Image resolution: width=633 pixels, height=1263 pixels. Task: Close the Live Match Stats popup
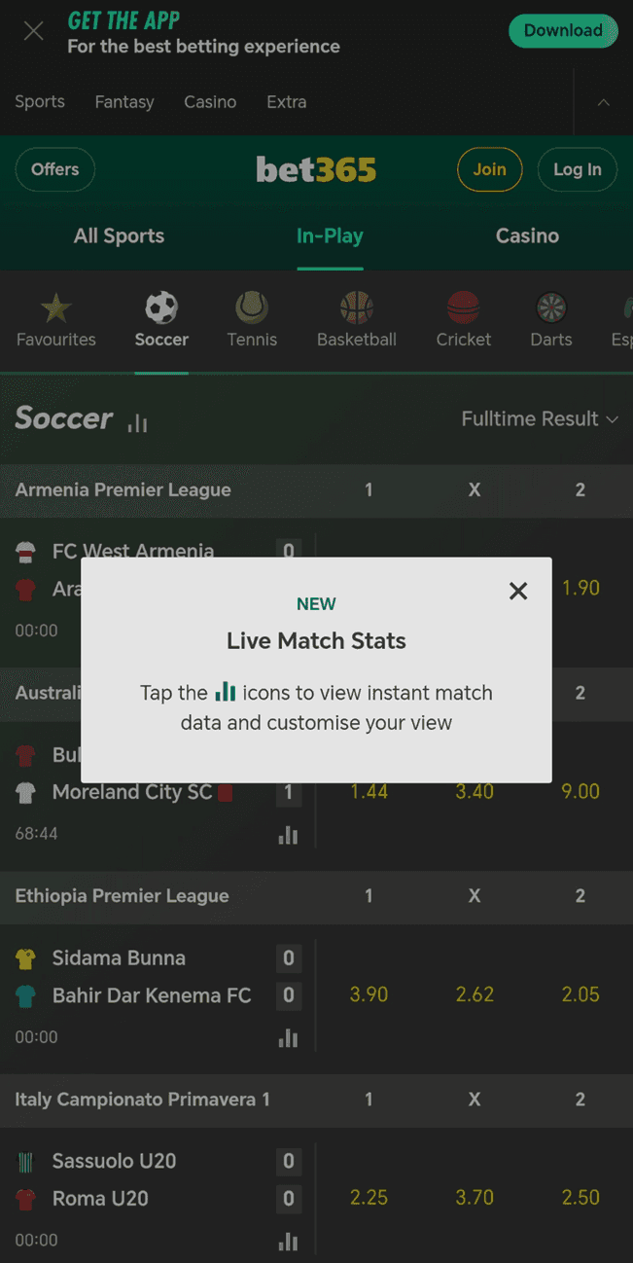pyautogui.click(x=518, y=591)
